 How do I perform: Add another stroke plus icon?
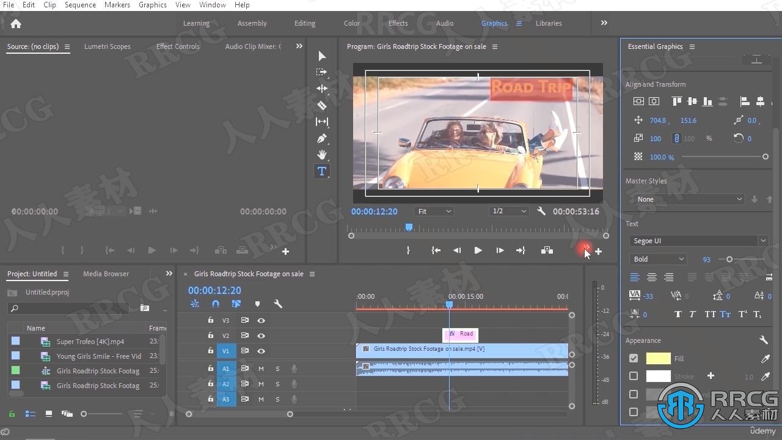(x=711, y=376)
